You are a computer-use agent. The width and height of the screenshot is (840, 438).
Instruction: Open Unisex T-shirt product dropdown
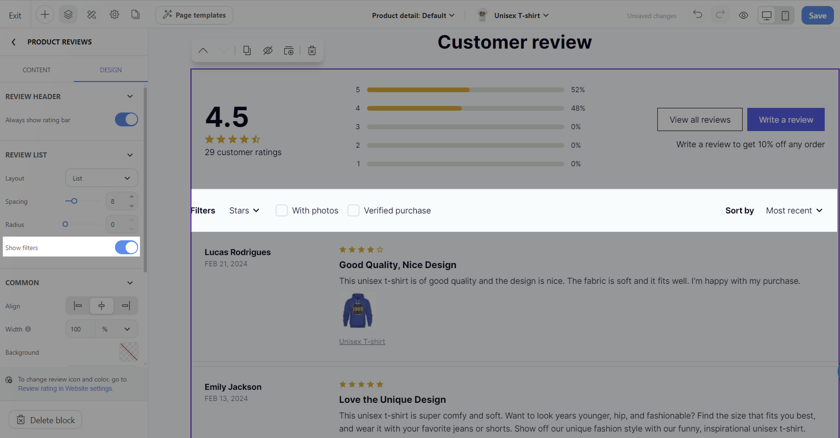tap(513, 15)
